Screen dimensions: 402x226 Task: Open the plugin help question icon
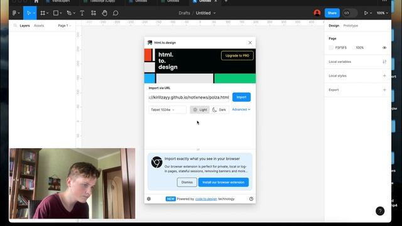(x=251, y=199)
